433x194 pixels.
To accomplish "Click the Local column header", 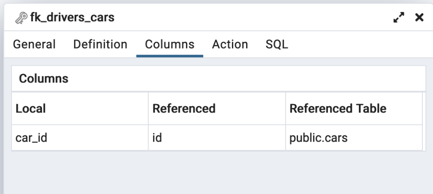I will 31,108.
